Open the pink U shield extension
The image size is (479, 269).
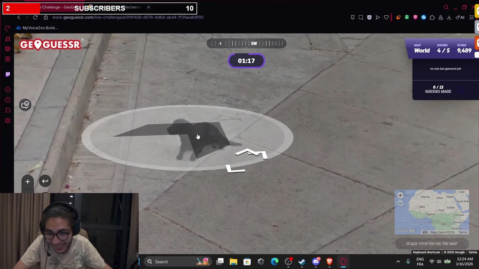415,17
